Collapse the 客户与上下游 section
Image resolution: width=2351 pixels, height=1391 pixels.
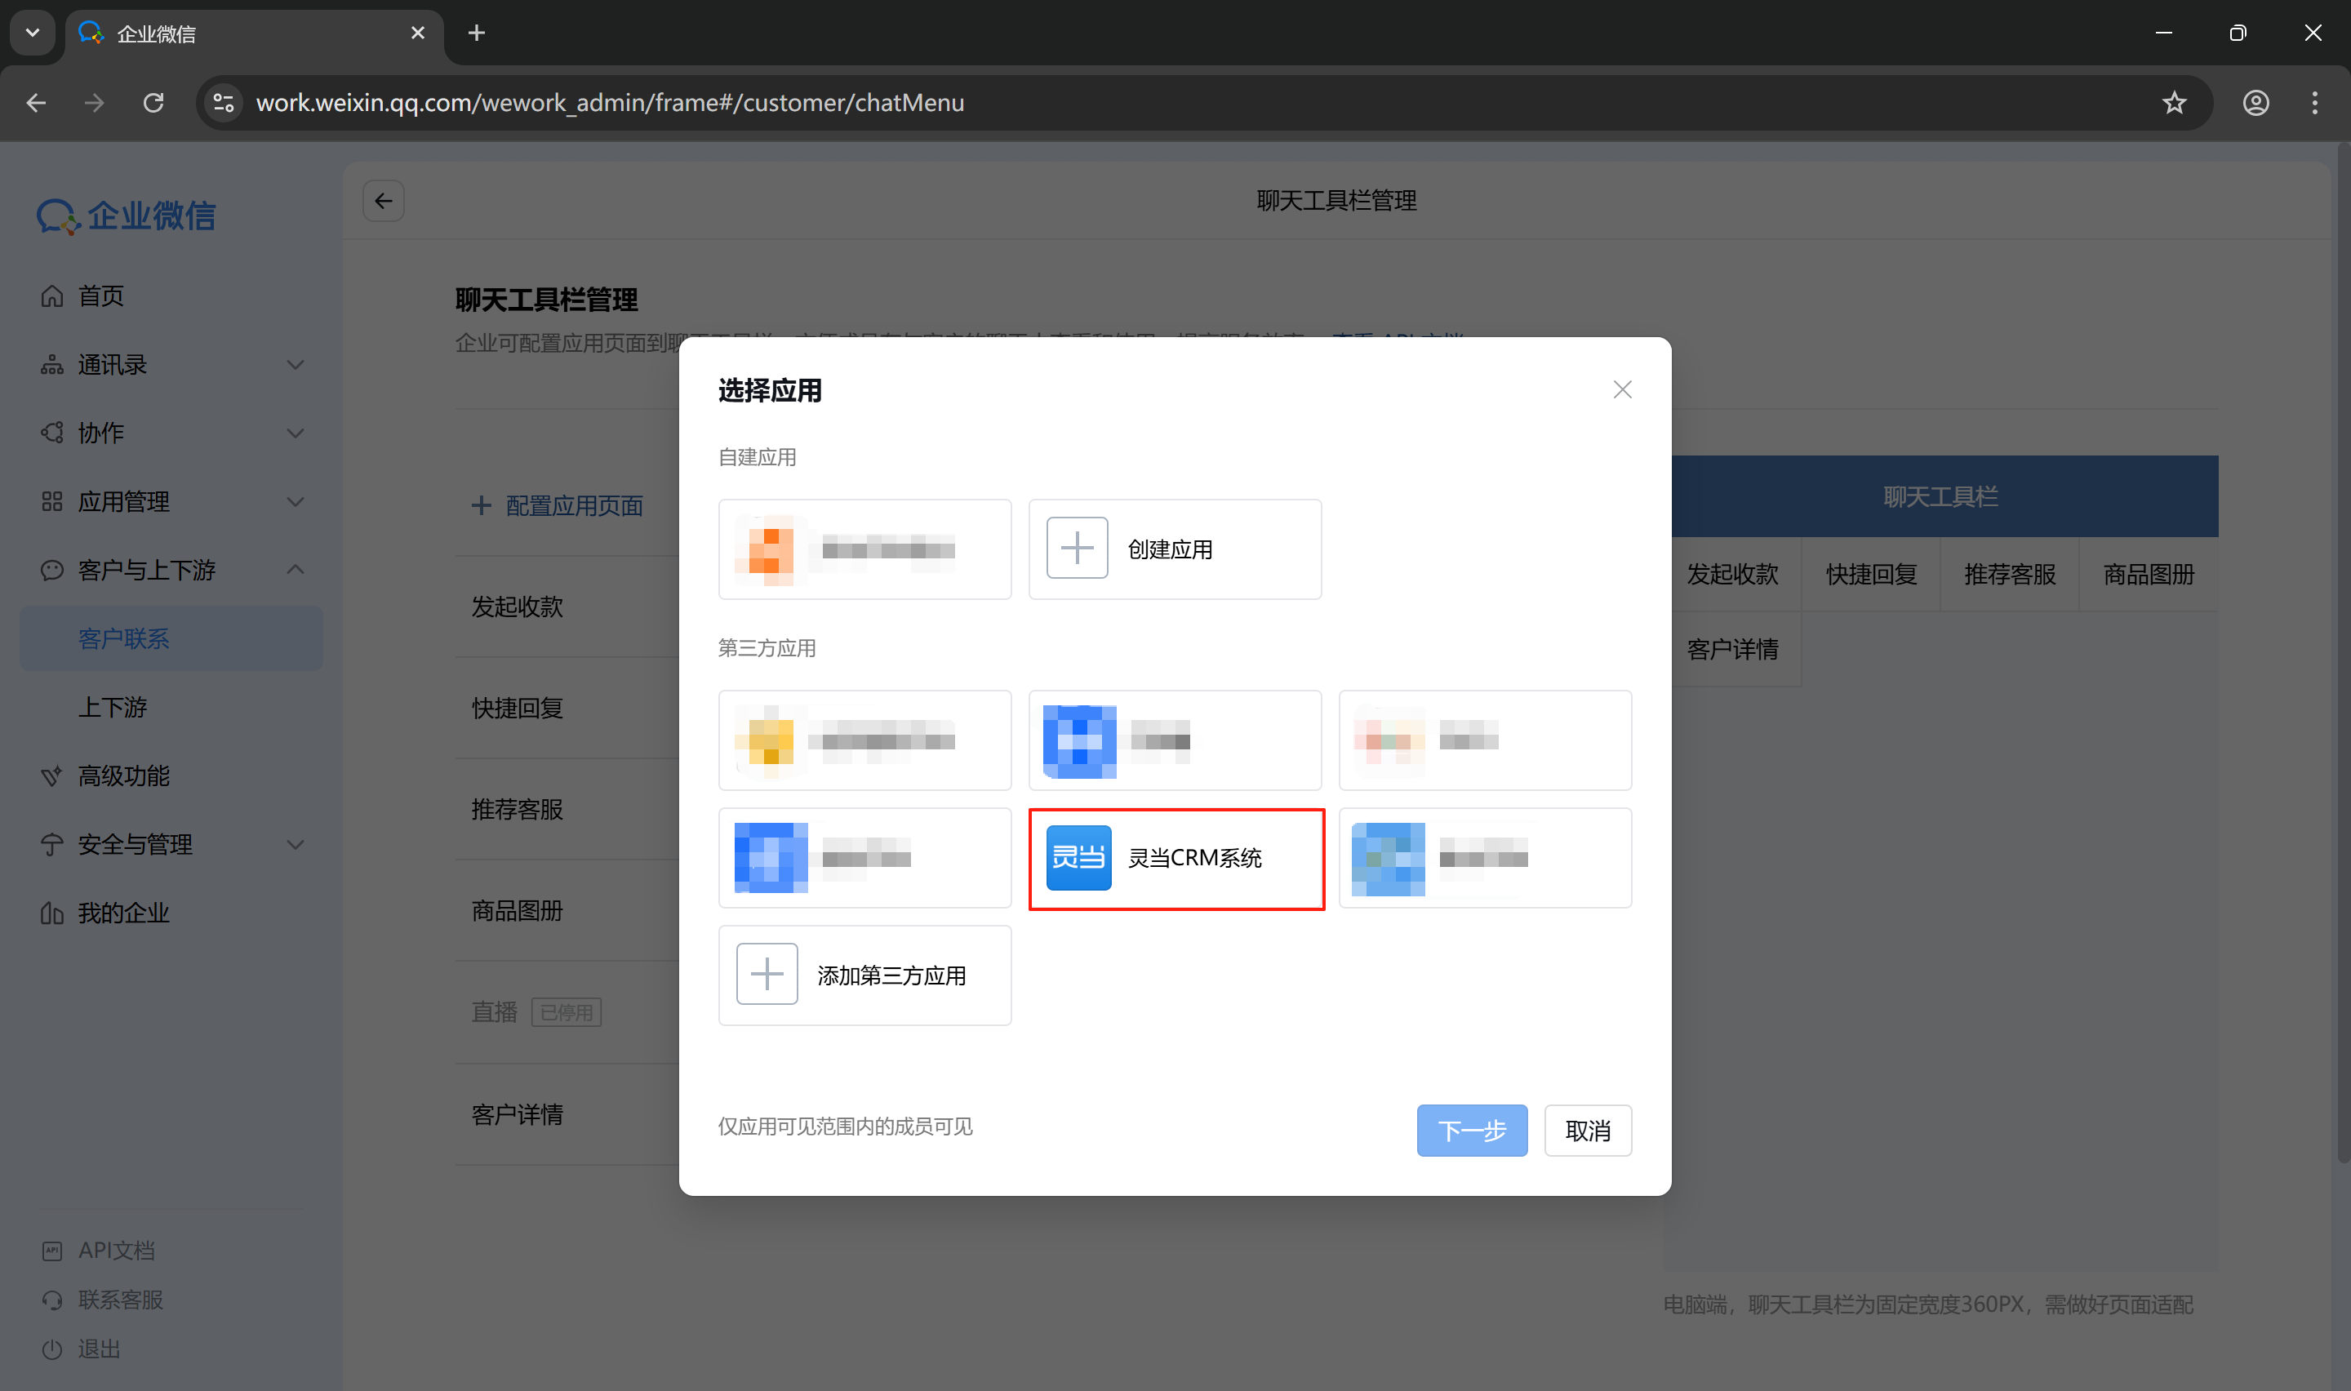tap(296, 569)
